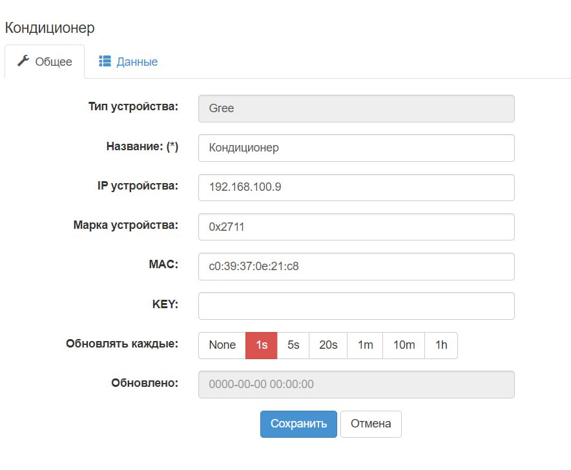Select the 20s update interval
571x470 pixels.
pyautogui.click(x=328, y=345)
